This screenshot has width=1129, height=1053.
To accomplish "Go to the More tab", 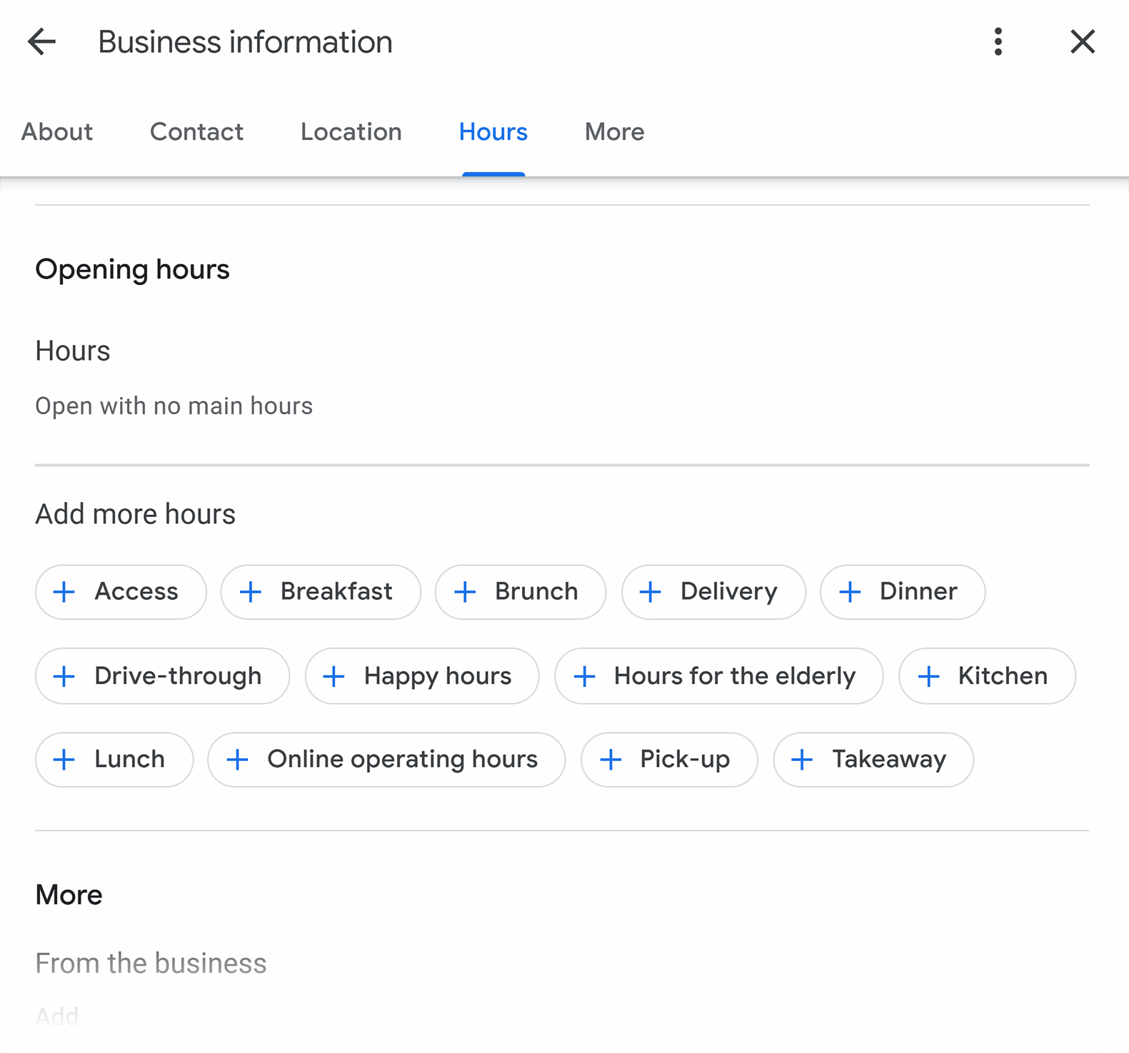I will (x=615, y=132).
